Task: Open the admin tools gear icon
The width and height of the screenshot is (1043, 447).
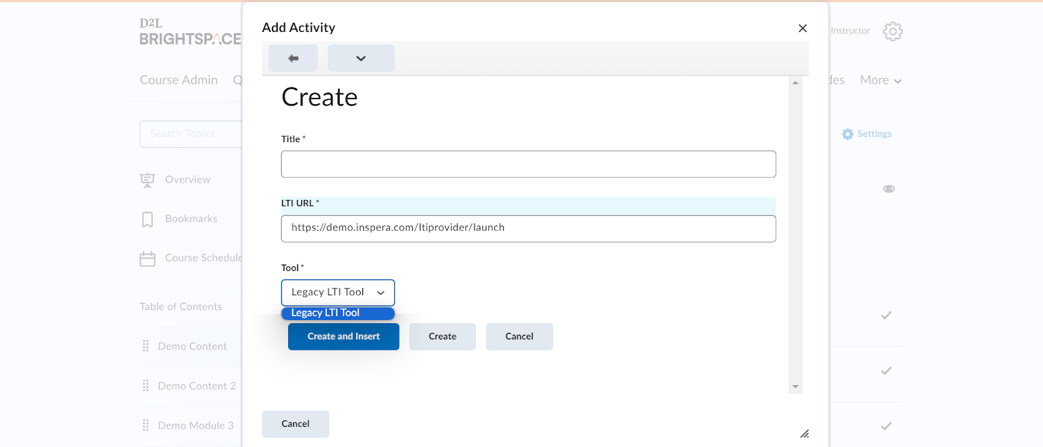Action: 892,31
